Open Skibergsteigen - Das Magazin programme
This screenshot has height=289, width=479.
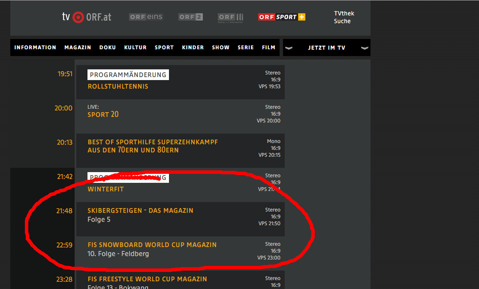tap(141, 211)
